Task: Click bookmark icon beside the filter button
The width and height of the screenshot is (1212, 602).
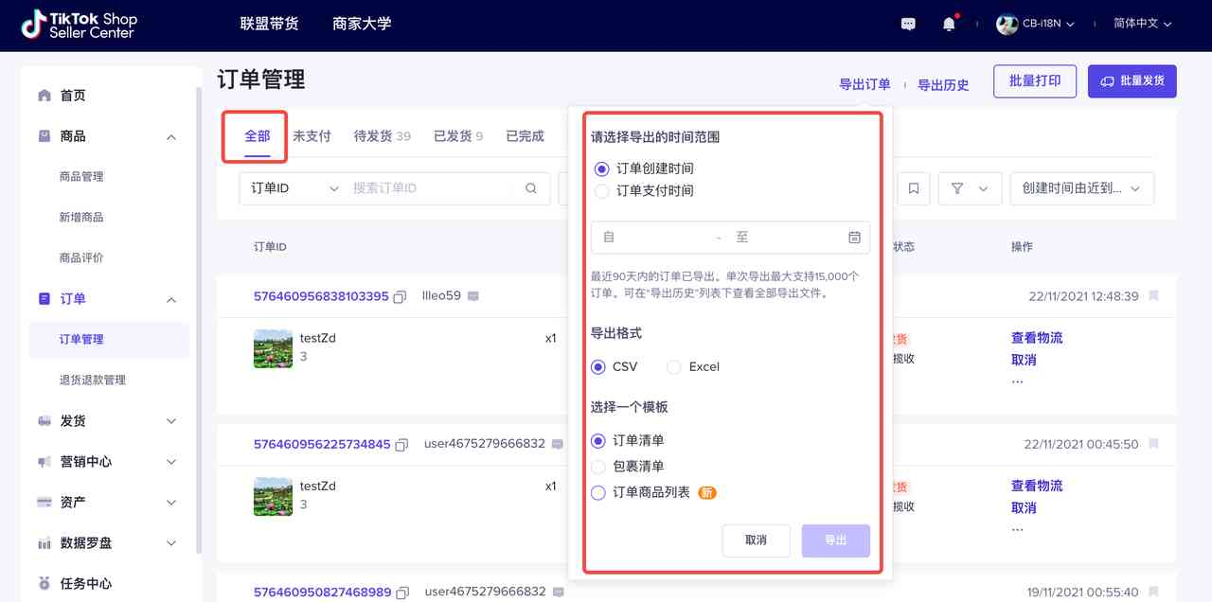Action: [x=913, y=188]
